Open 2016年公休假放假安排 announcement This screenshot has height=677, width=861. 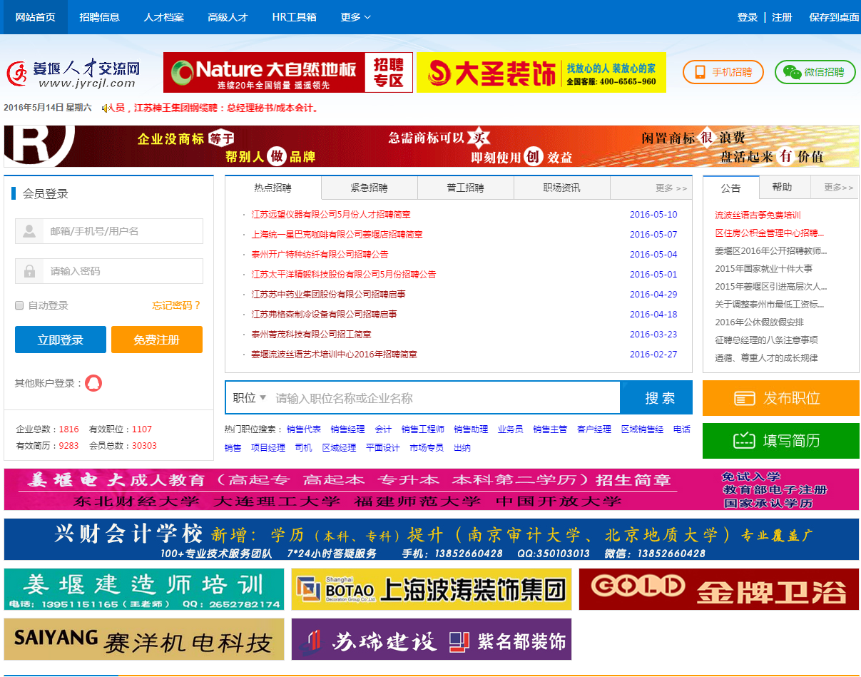point(759,322)
